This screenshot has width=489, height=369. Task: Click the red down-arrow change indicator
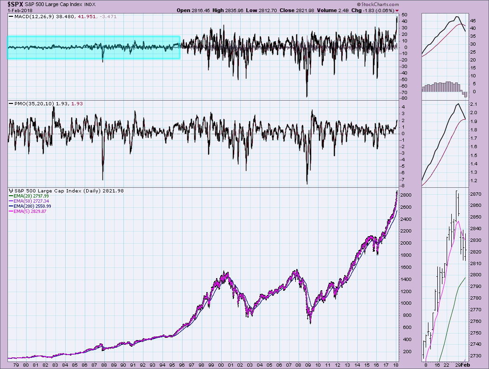click(397, 10)
